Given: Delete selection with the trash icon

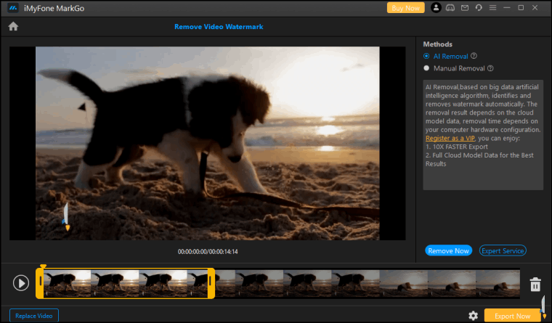Looking at the screenshot, I should click(x=535, y=284).
